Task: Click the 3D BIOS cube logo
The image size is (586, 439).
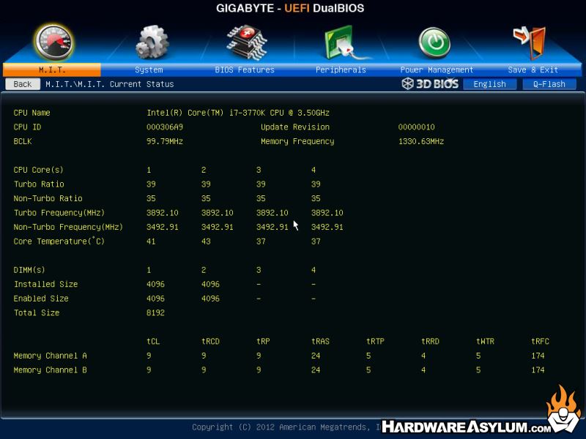Action: coord(407,83)
